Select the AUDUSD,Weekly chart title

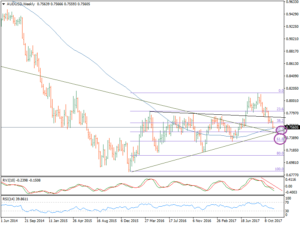tap(21, 4)
